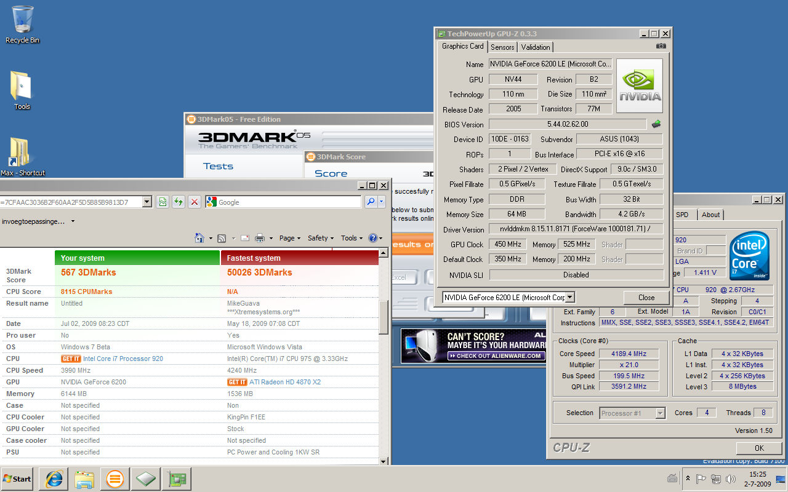Click the 50026 3DMarks fastest score
788x492 pixels.
[x=260, y=272]
